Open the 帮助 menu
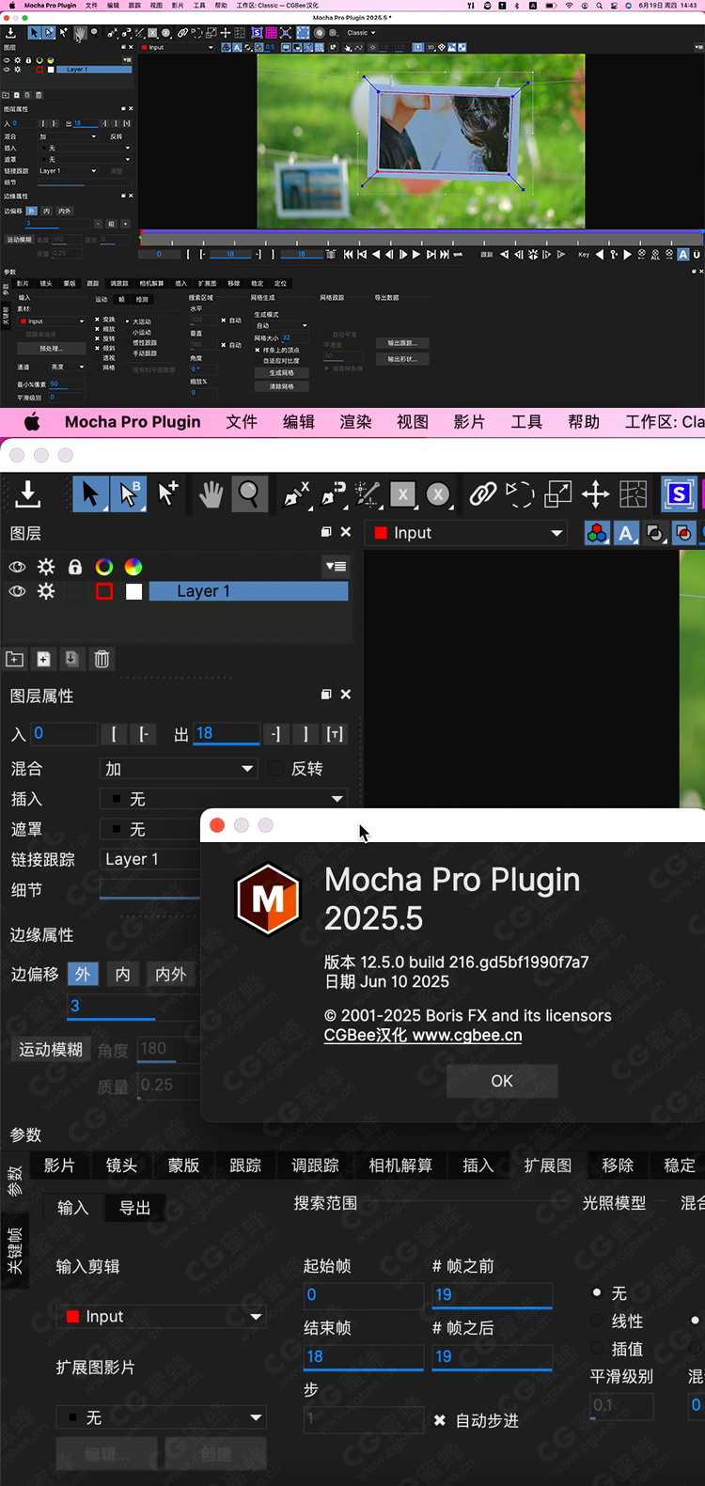 tap(584, 422)
